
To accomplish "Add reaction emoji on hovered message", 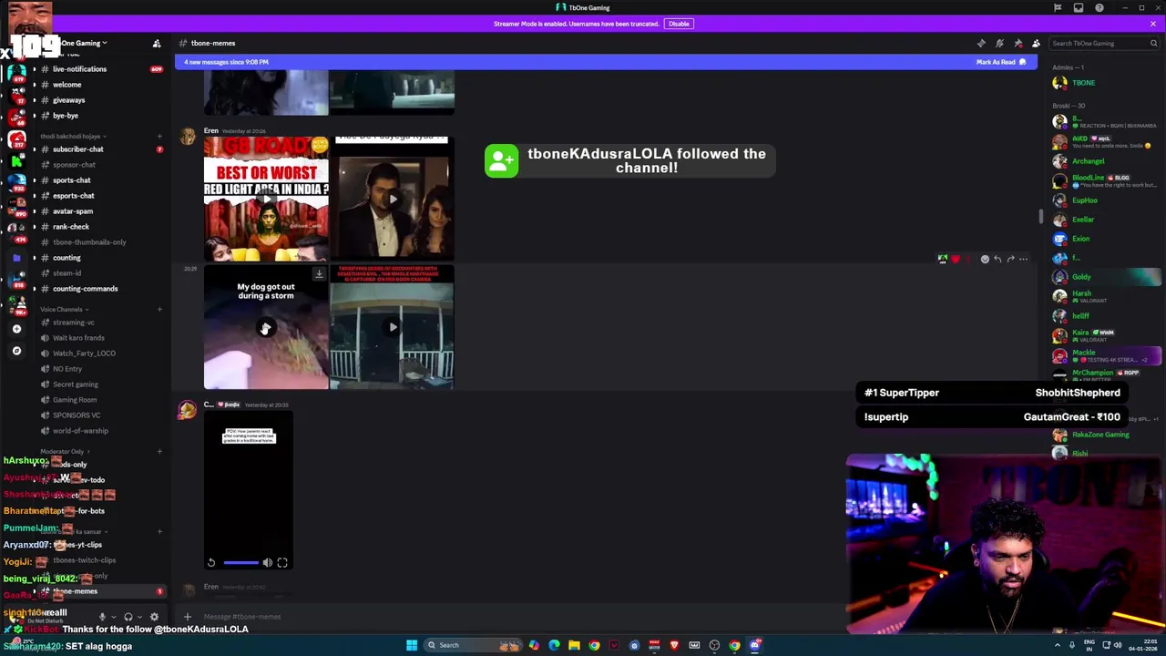I will click(x=985, y=260).
